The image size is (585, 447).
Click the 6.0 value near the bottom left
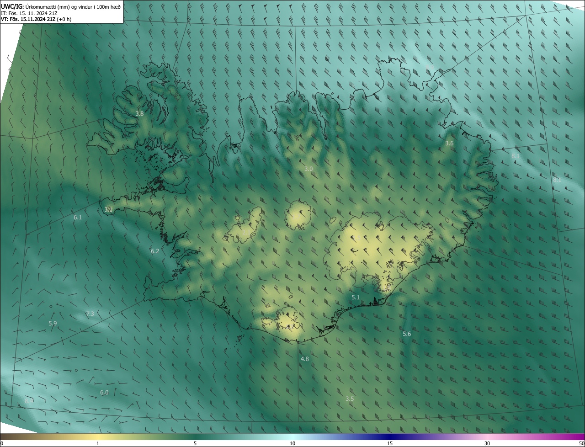[x=104, y=393]
